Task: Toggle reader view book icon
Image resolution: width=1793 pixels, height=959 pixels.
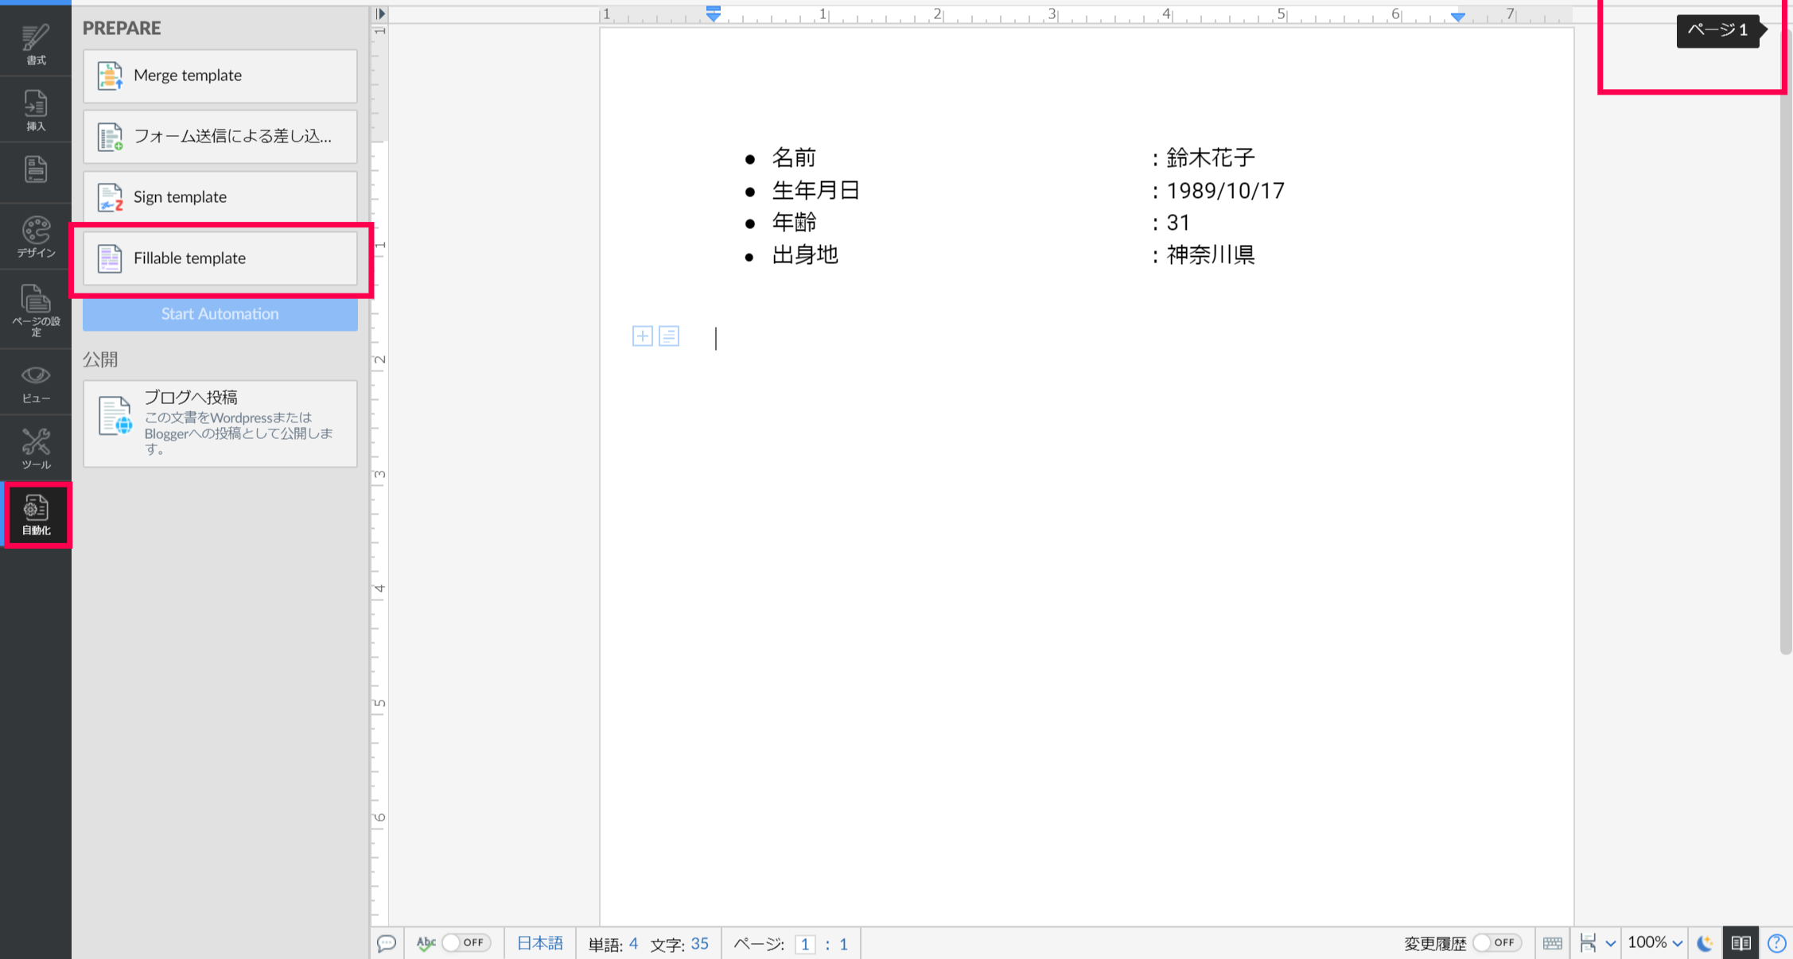Action: pyautogui.click(x=1740, y=943)
